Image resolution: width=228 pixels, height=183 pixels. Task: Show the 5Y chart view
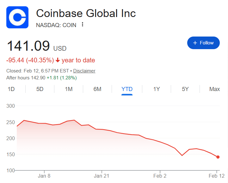tap(185, 89)
